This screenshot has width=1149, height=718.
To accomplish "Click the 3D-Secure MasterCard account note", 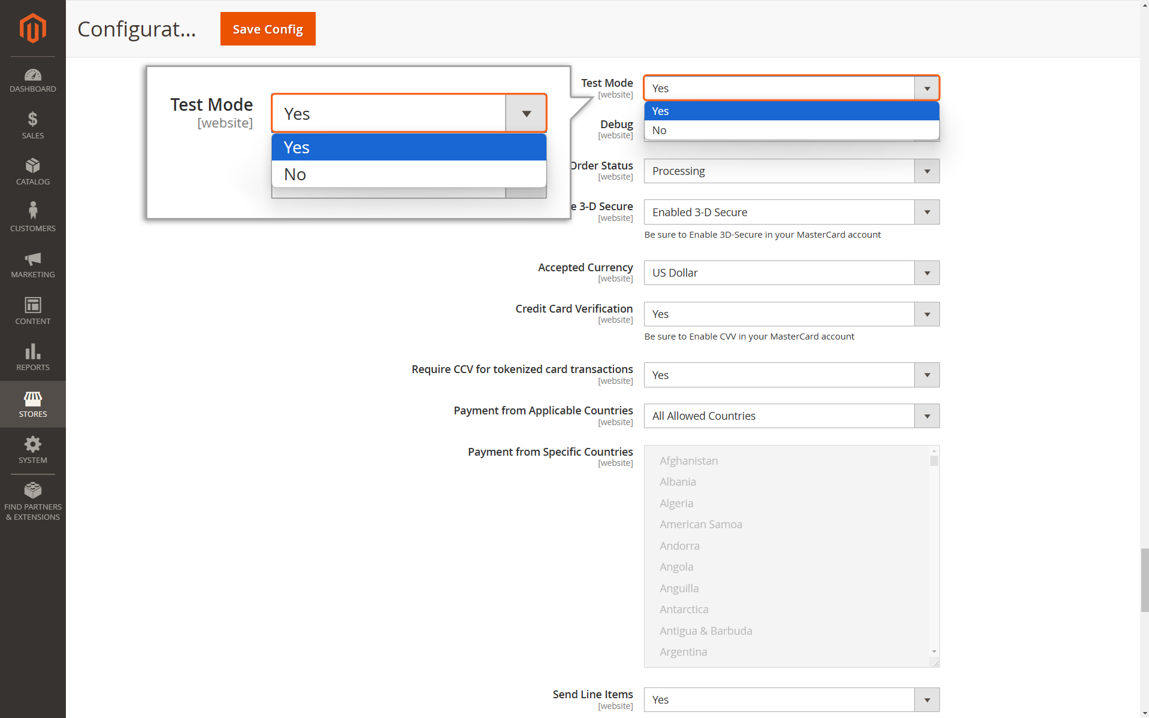I will 763,235.
